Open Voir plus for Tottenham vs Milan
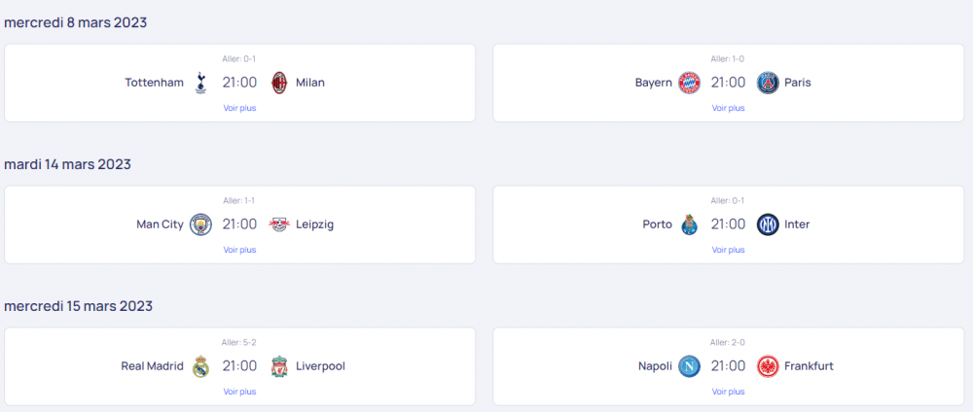Image resolution: width=973 pixels, height=412 pixels. pyautogui.click(x=239, y=108)
